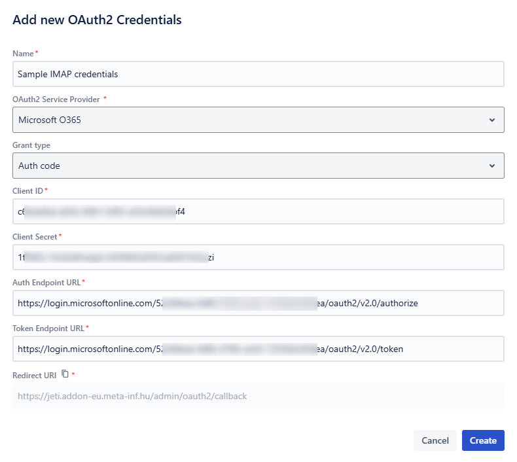Click the Token Endpoint URL label
This screenshot has height=462, width=517.
click(x=48, y=328)
